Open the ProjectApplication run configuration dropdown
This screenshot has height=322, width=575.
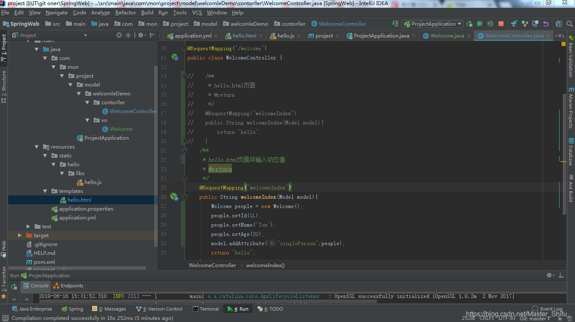tap(432, 24)
